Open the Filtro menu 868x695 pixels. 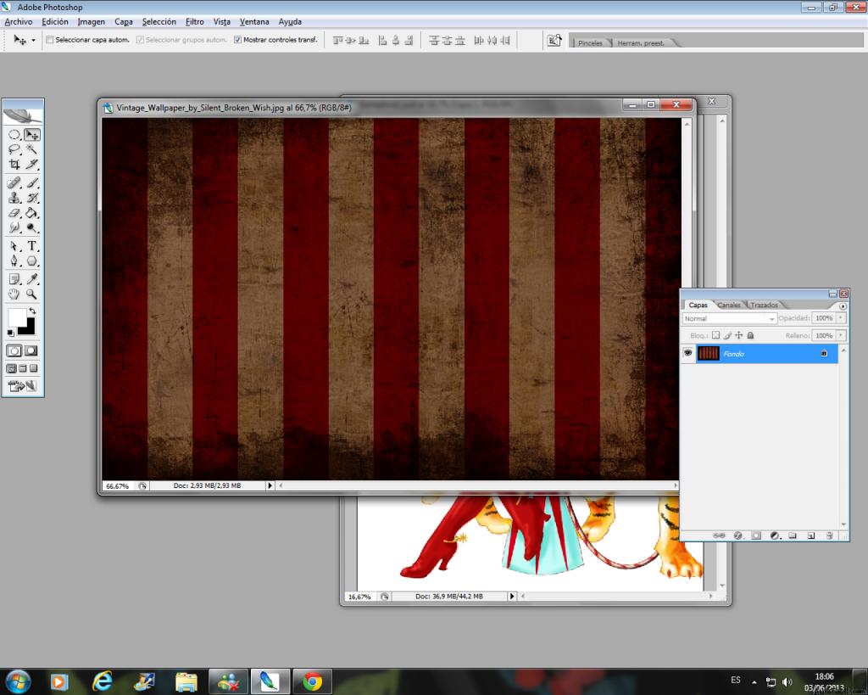click(195, 21)
